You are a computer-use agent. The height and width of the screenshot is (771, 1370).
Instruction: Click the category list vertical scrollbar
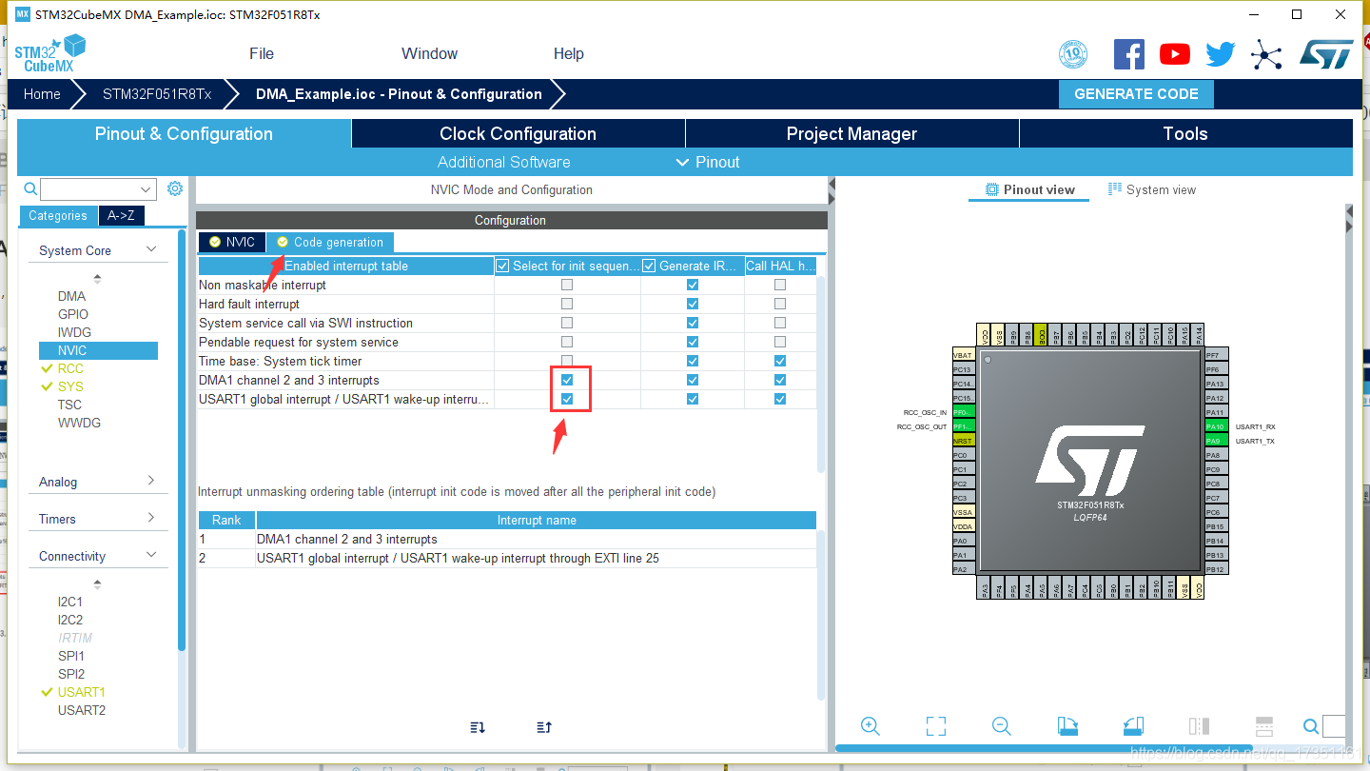(182, 440)
